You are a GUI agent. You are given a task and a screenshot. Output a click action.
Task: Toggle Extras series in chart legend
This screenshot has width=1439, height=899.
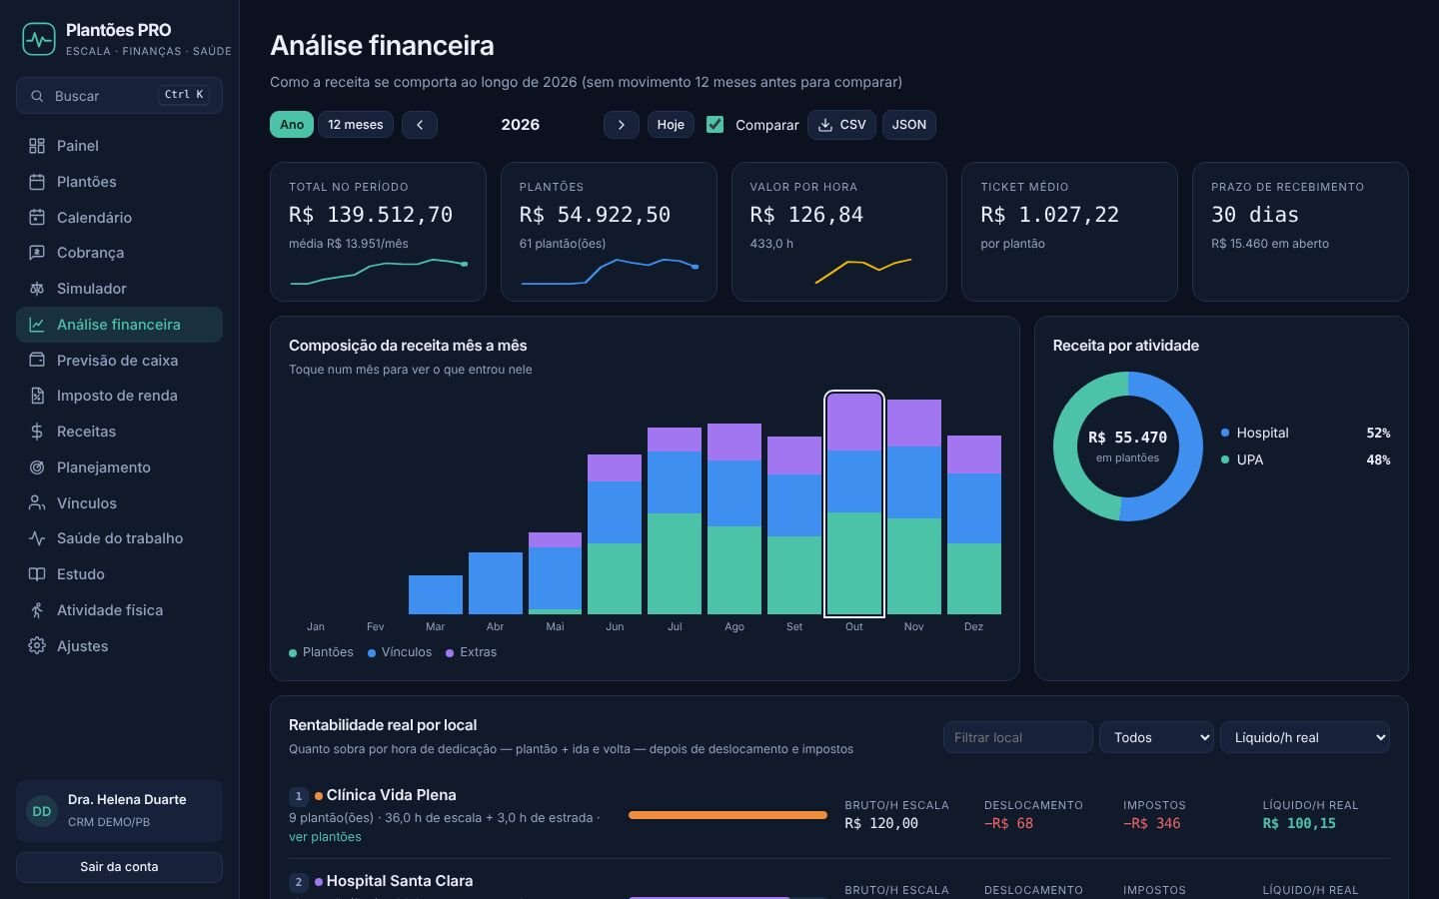(x=471, y=652)
